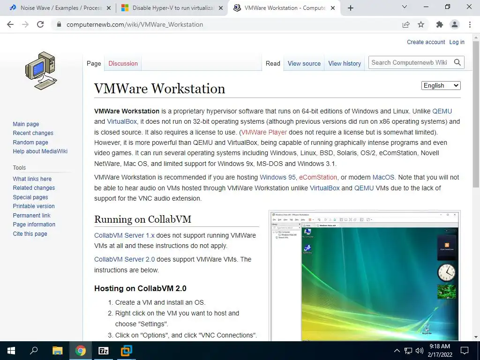Click the Computernewb wiki computer logo

tap(41, 71)
